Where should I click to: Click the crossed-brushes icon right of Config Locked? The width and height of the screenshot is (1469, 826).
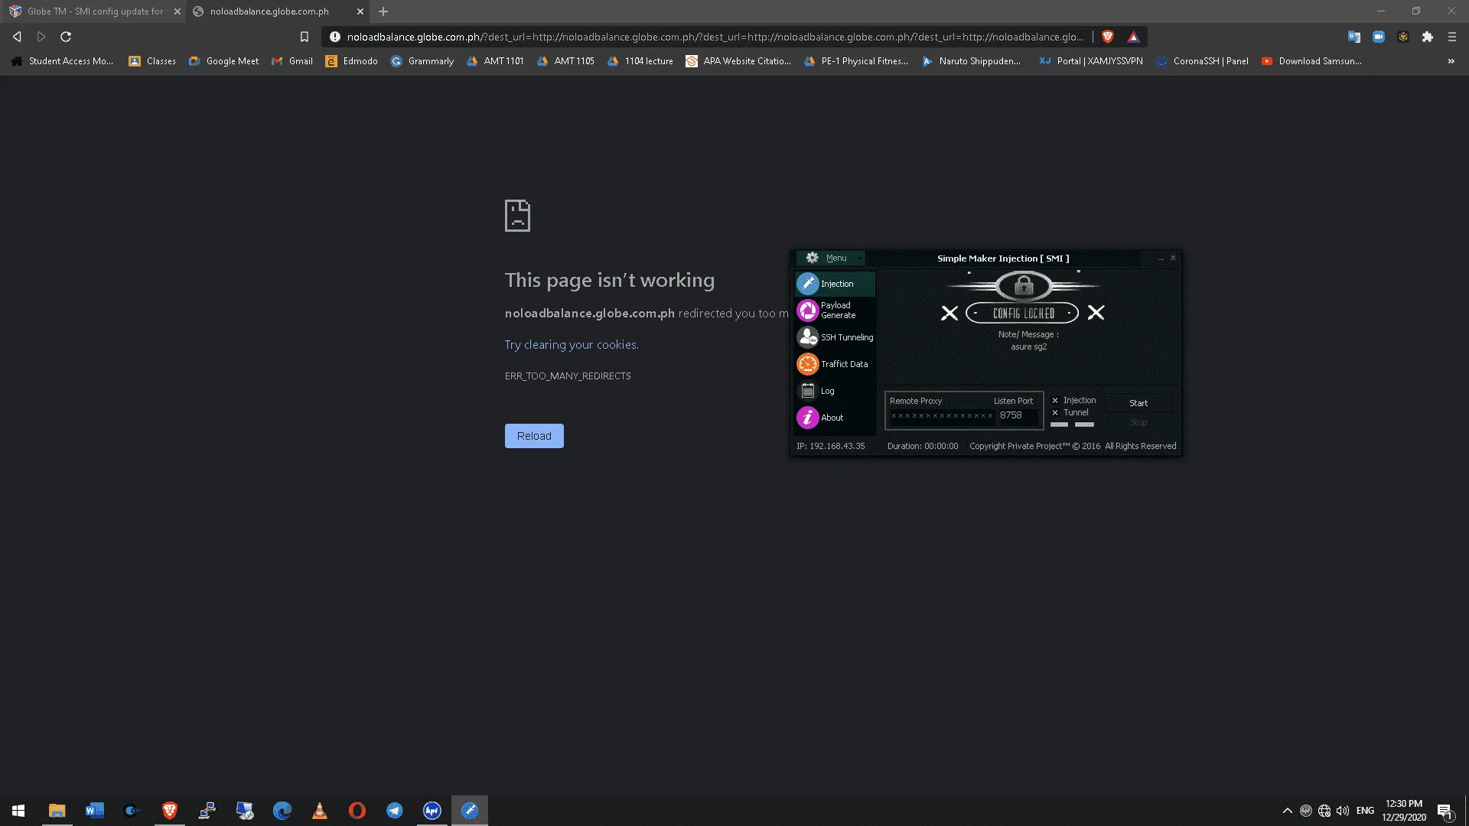(1096, 313)
